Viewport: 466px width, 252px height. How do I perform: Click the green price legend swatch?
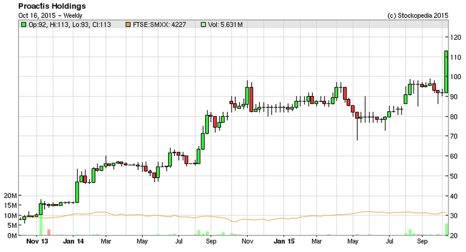pyautogui.click(x=23, y=25)
